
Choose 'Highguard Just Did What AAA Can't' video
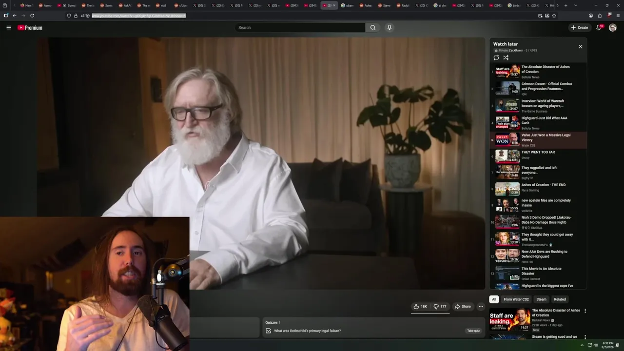tap(538, 123)
